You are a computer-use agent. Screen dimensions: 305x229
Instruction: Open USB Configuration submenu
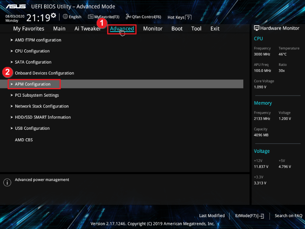pos(32,128)
